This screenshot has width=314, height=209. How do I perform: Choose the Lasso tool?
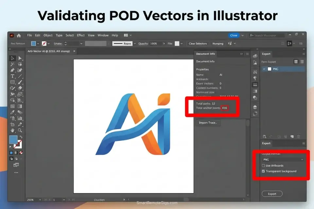click(x=20, y=64)
